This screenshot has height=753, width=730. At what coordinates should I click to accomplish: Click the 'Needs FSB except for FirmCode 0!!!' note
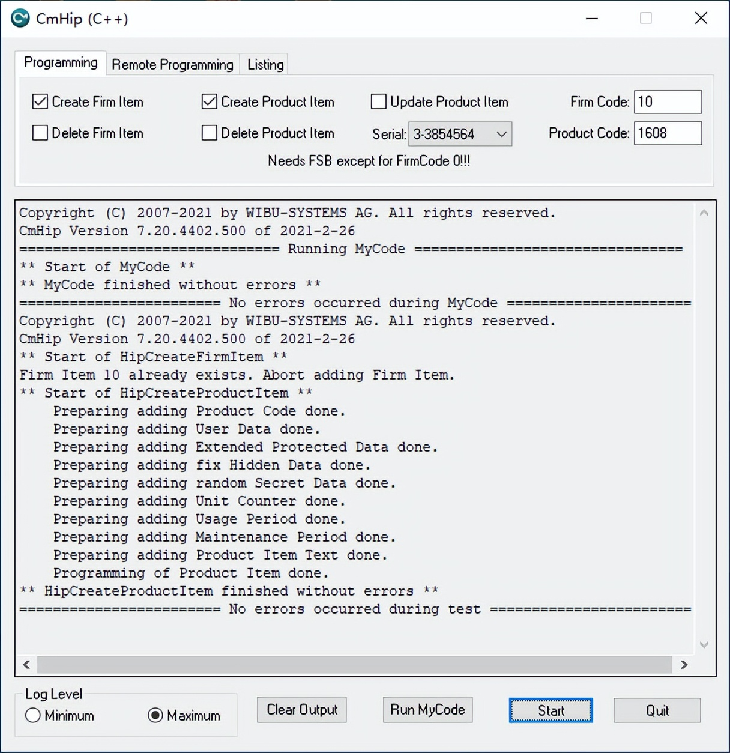(369, 161)
